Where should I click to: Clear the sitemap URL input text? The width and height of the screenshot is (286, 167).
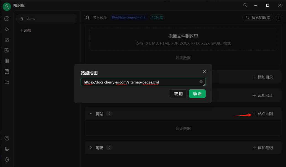(201, 82)
